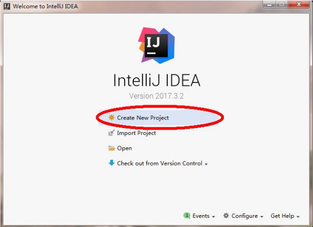Click the IJ title bar app icon
313x227 pixels.
click(x=7, y=6)
